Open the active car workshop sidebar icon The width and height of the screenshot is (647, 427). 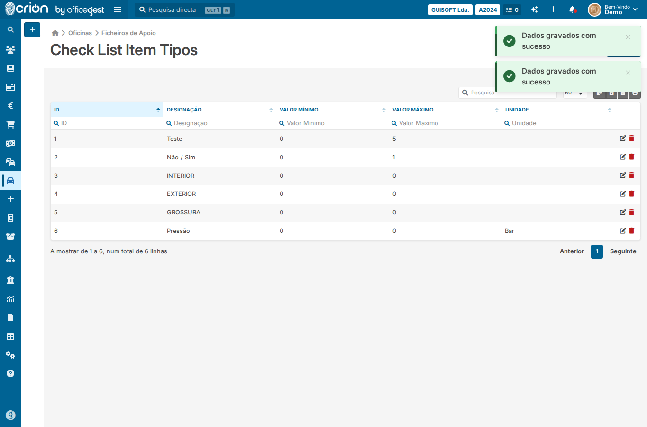click(x=10, y=181)
